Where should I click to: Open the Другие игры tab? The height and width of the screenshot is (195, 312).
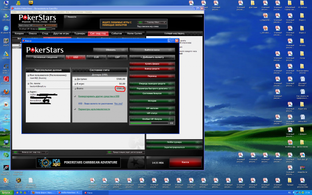click(61, 33)
